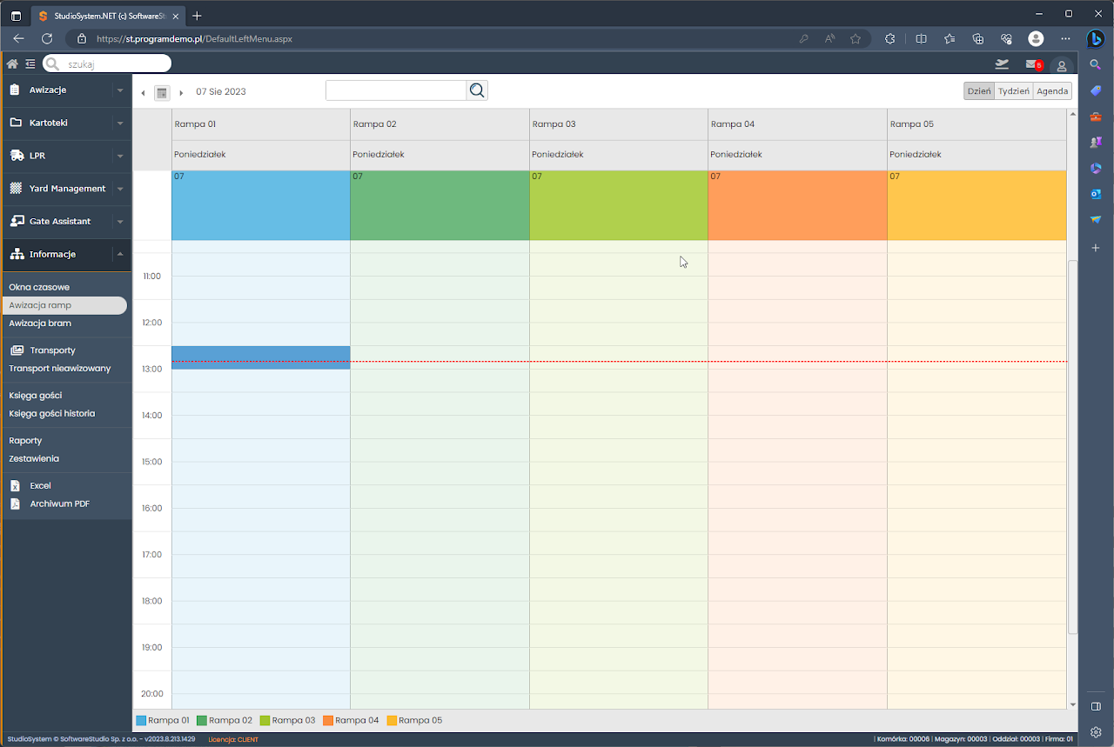This screenshot has width=1114, height=747.
Task: Open the messages envelope with red badge
Action: [1032, 64]
